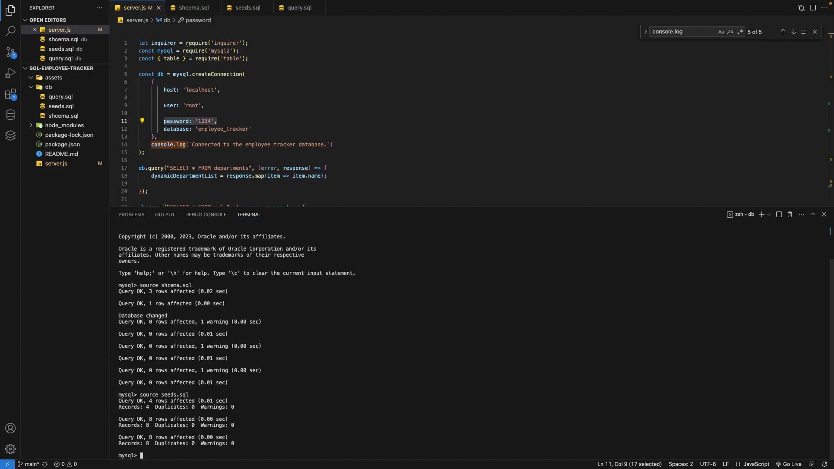The width and height of the screenshot is (834, 469).
Task: Open the Extensions view
Action: coord(10,94)
